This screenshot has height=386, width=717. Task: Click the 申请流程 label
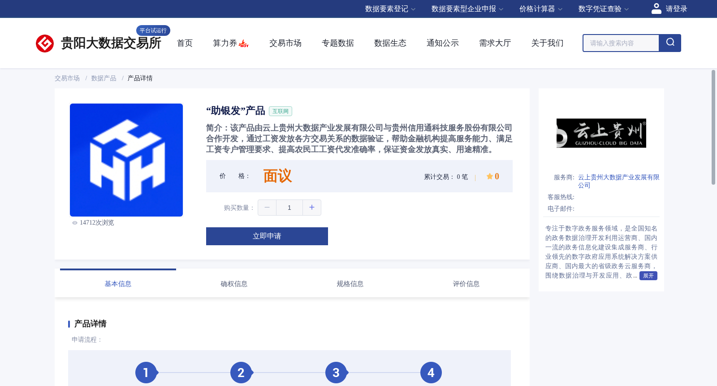pyautogui.click(x=87, y=340)
